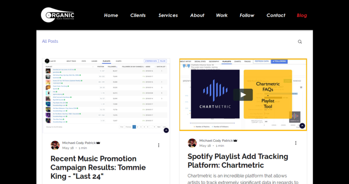349x184 pixels.
Task: Open the blog search magnifier icon
Action: [300, 42]
